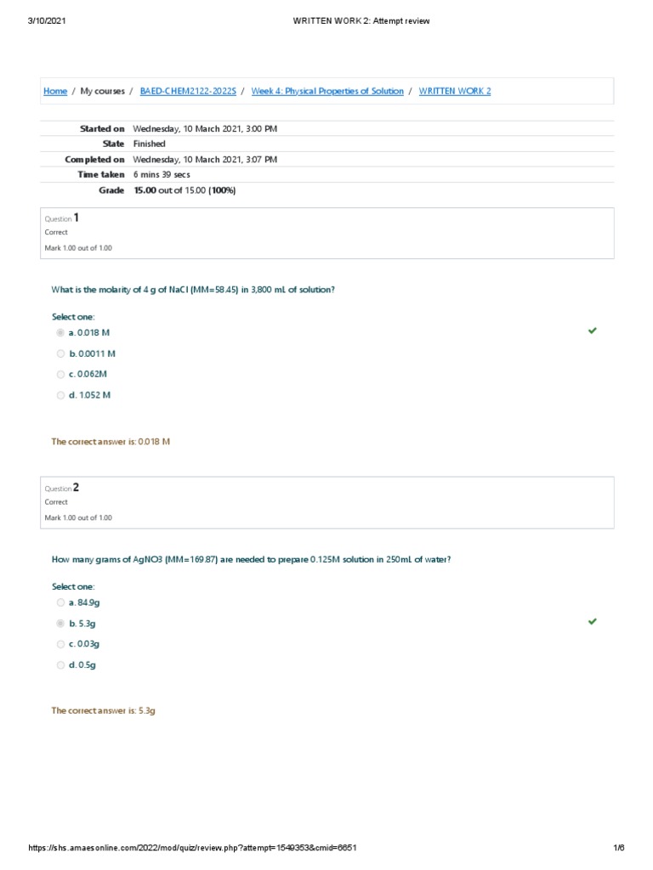This screenshot has height=870, width=653.
Task: Click the green checkmark beside 0.018 M
Action: point(592,330)
